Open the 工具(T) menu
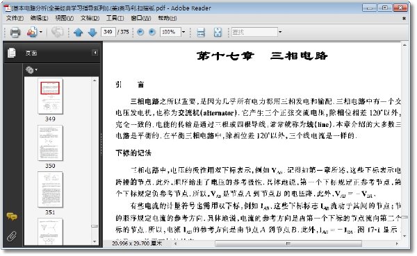Image resolution: width=417 pixels, height=256 pixels. click(x=115, y=18)
